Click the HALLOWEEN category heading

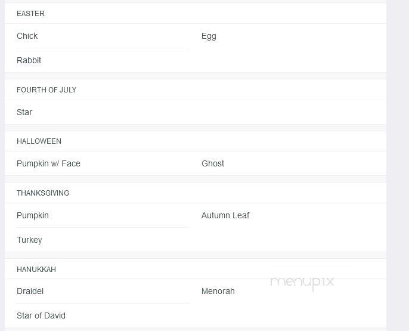39,141
